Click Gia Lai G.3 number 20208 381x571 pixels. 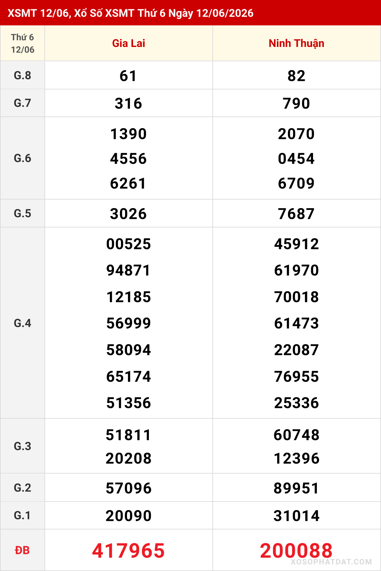point(129,458)
